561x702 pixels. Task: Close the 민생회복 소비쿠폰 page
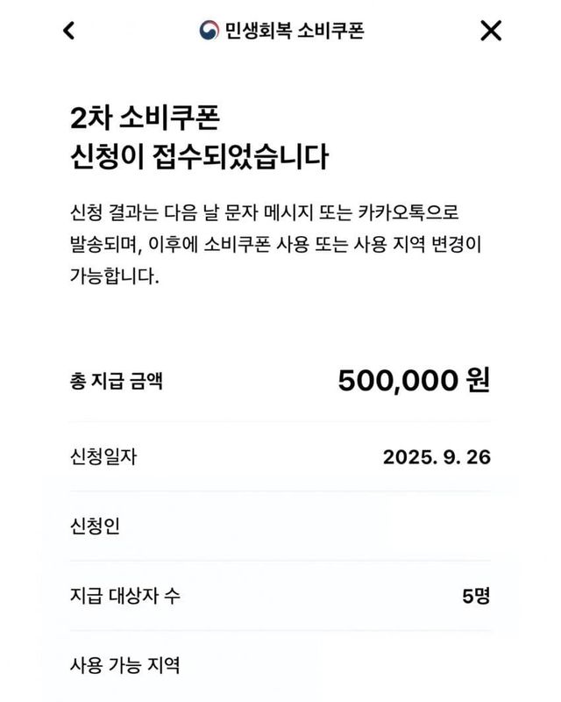point(491,31)
